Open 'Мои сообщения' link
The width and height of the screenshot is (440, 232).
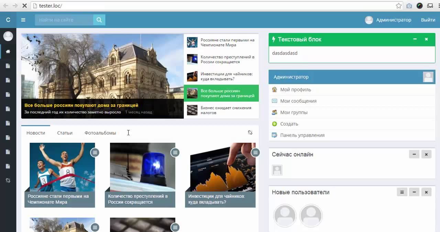[x=298, y=101]
